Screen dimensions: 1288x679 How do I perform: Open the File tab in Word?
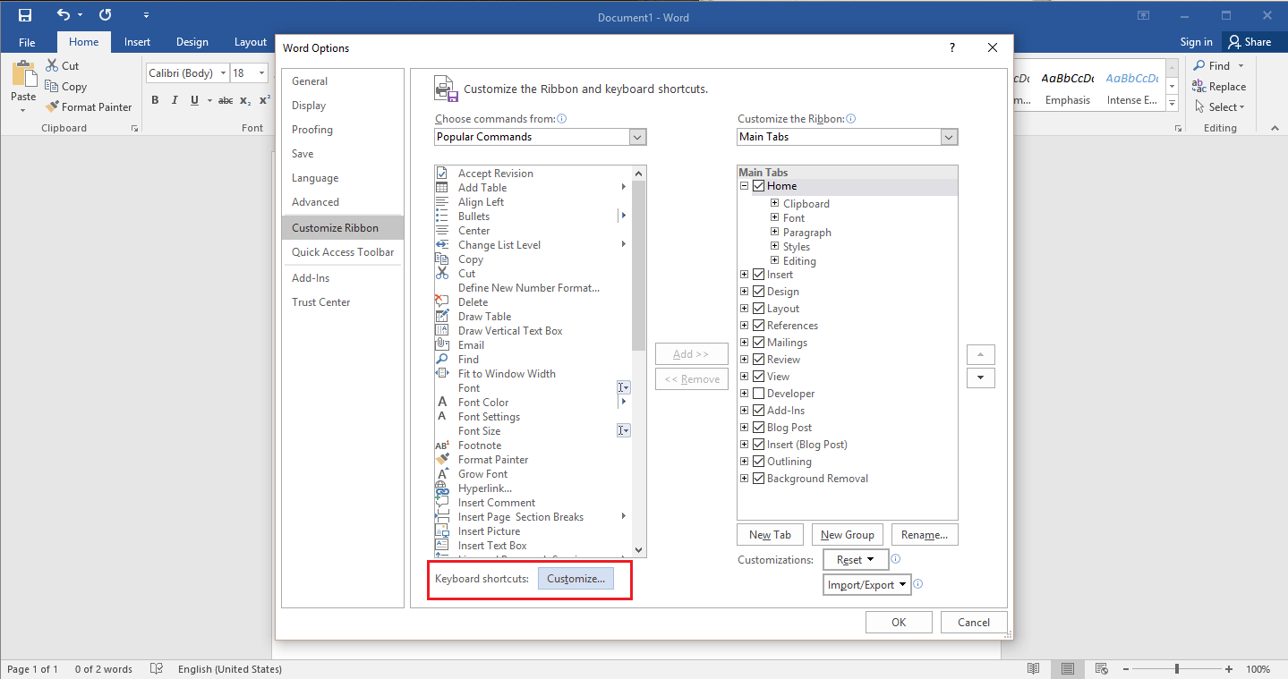click(x=27, y=42)
